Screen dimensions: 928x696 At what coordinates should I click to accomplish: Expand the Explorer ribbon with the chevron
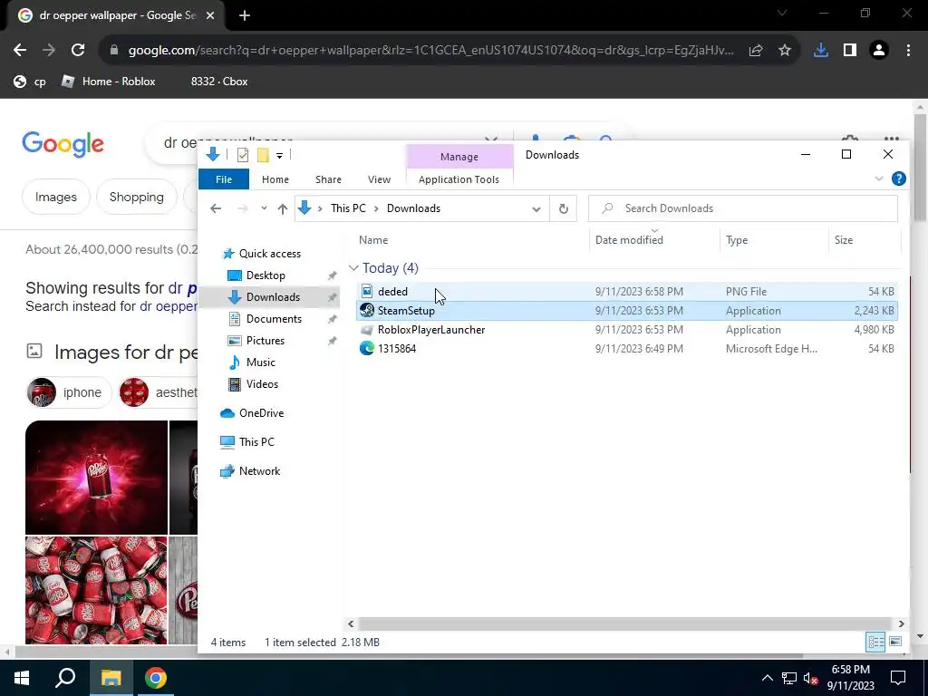879,179
